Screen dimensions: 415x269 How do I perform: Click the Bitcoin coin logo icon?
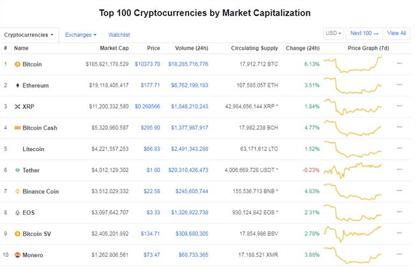tap(17, 64)
